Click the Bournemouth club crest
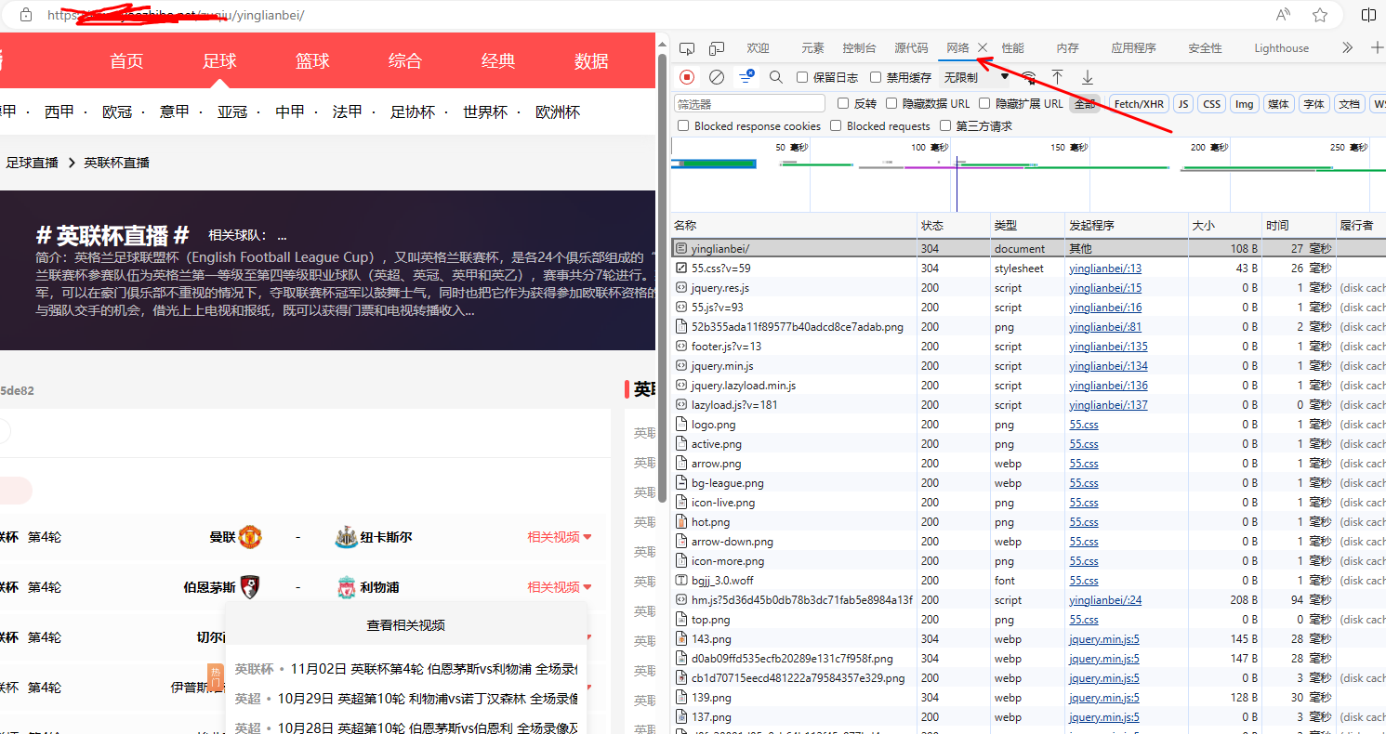This screenshot has height=734, width=1386. click(249, 587)
